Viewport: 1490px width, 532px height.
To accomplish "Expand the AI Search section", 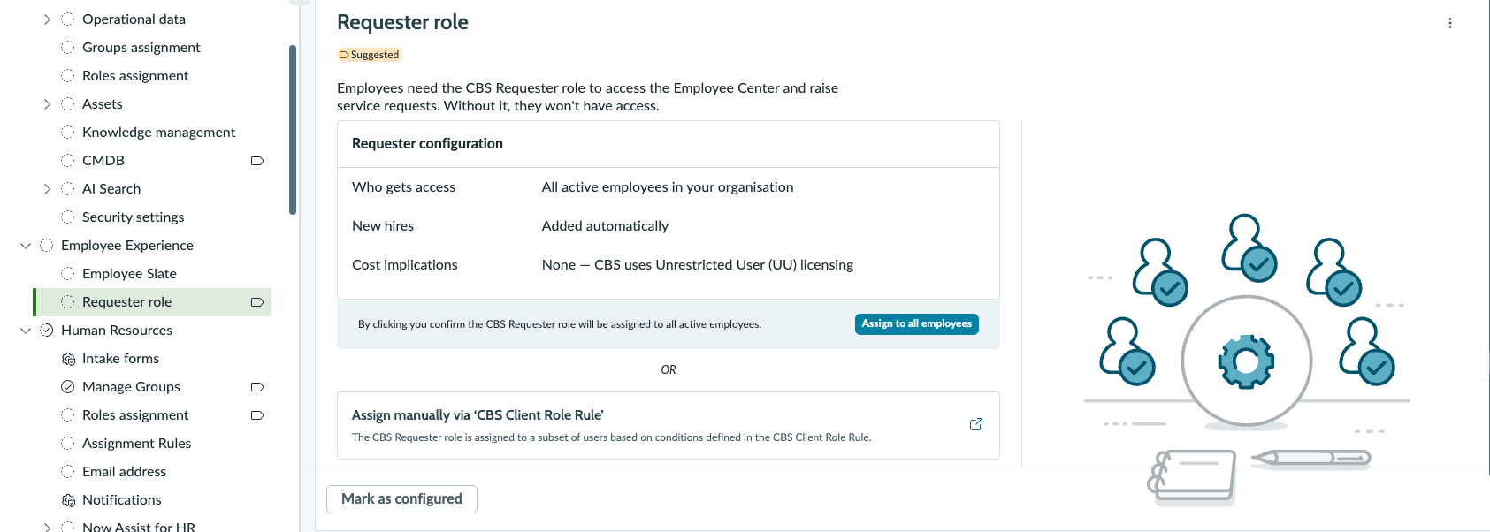I will point(47,189).
